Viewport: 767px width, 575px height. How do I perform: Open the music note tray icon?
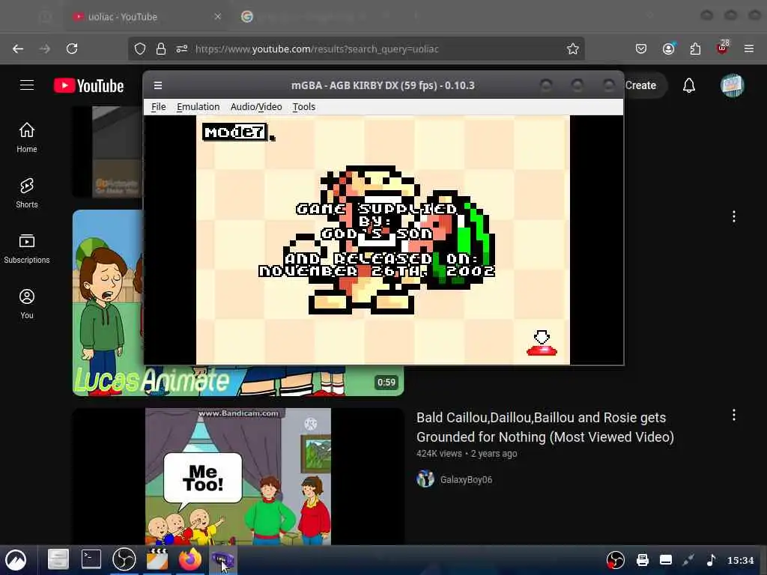(712, 560)
